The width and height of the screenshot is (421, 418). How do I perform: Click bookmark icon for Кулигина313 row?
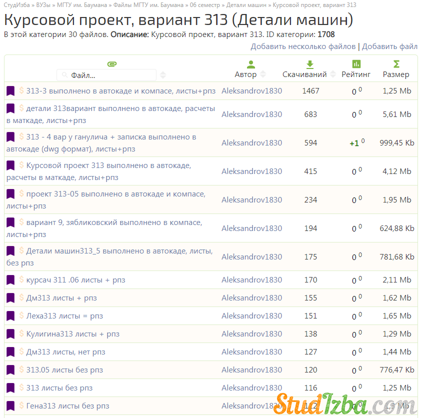click(x=10, y=333)
